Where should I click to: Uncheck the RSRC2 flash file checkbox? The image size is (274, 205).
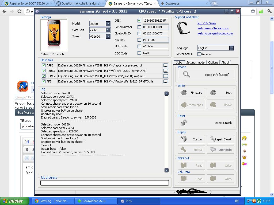tap(44, 76)
